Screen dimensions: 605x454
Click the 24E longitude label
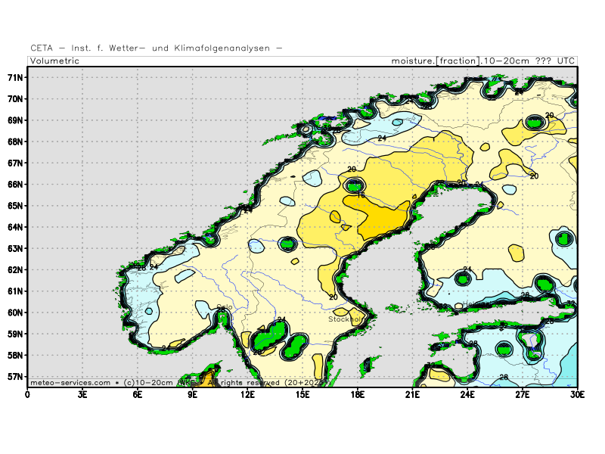coord(467,394)
